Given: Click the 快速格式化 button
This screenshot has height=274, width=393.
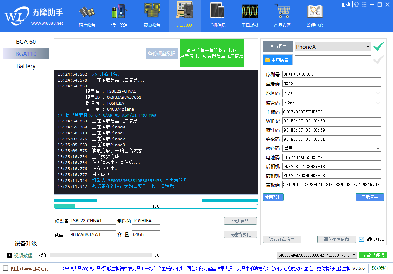Looking at the screenshot, I should click(x=240, y=234).
